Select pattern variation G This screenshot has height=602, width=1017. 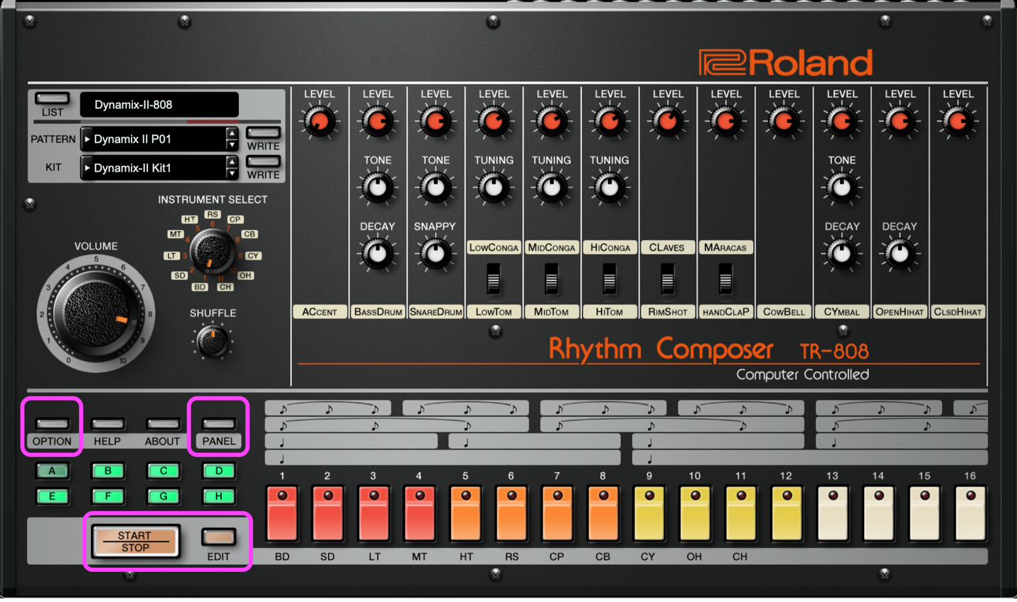(x=163, y=497)
